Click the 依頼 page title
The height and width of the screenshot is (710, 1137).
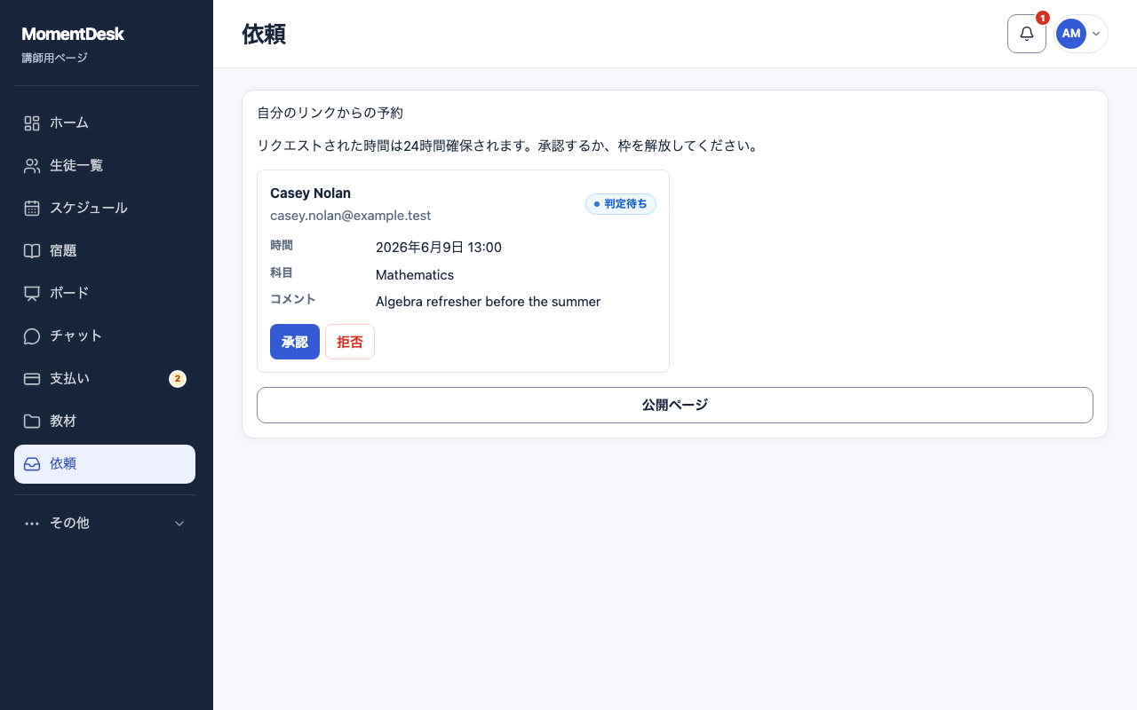tap(264, 35)
